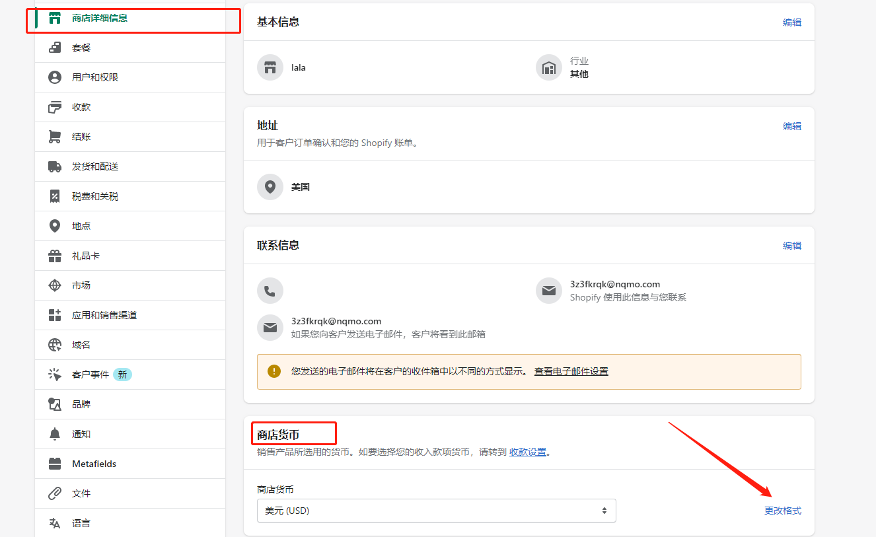The width and height of the screenshot is (876, 537).
Task: Click the 发货和配送 truck icon
Action: tap(55, 166)
